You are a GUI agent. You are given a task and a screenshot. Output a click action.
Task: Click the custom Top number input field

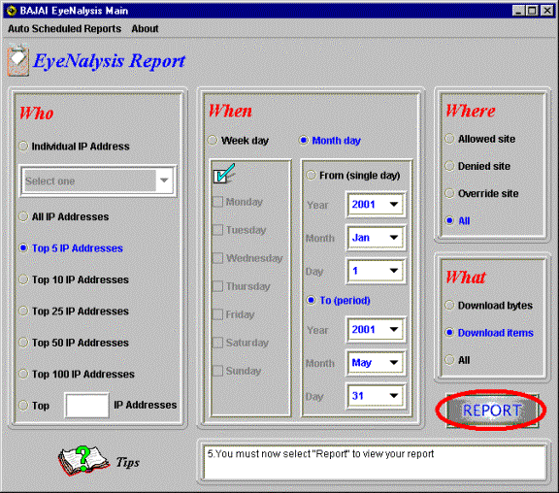[x=86, y=406]
